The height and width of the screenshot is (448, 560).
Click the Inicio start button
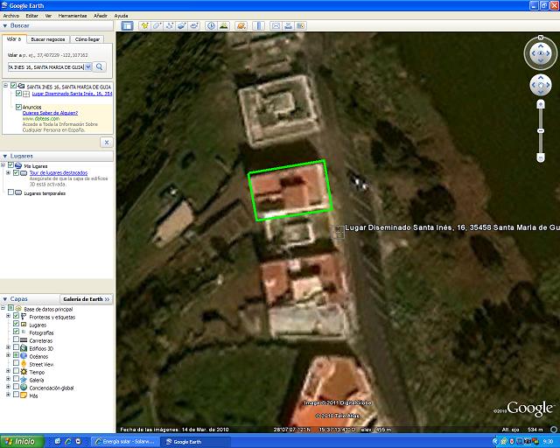[x=21, y=442]
